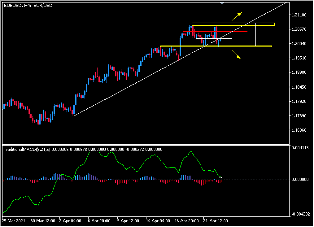This screenshot has height=227, width=314.
Task: Click the 30 Mar 12:00 time label
Action: (x=43, y=221)
